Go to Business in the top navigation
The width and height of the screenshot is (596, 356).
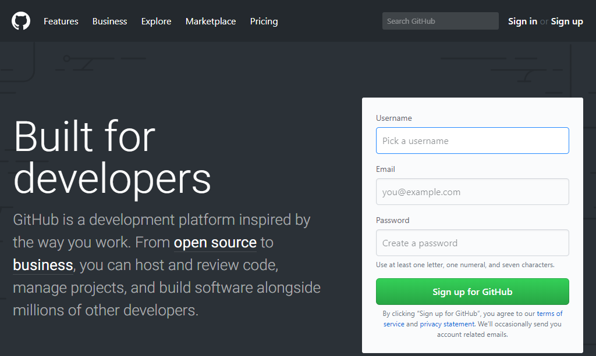109,21
